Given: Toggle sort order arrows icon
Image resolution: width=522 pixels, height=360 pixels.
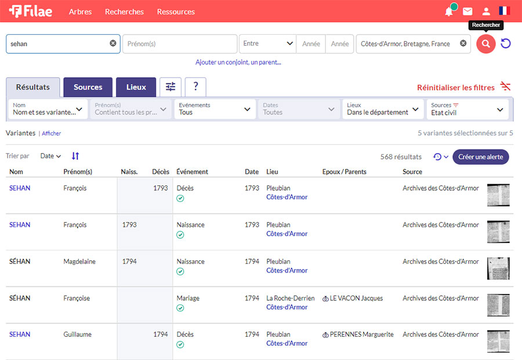Looking at the screenshot, I should (x=75, y=156).
